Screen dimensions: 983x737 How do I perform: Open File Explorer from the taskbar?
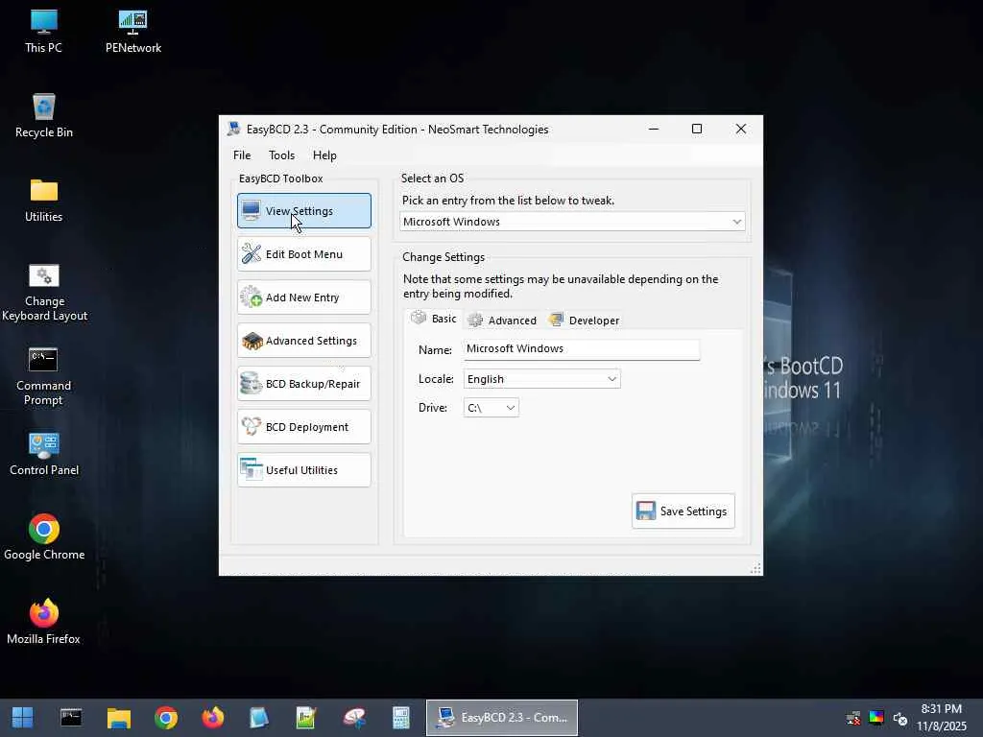118,718
